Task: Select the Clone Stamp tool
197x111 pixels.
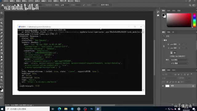Action: point(2,43)
